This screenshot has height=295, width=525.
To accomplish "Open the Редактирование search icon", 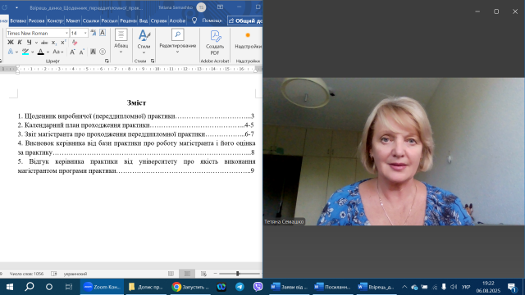I will [177, 34].
